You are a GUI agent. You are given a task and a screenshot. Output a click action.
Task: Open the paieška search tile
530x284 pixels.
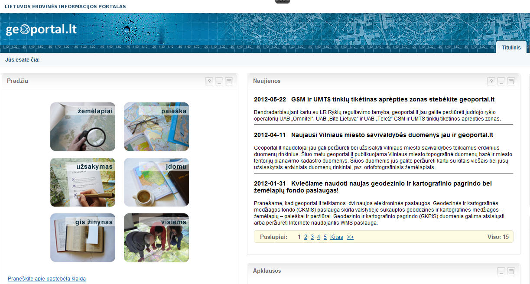[x=156, y=127]
